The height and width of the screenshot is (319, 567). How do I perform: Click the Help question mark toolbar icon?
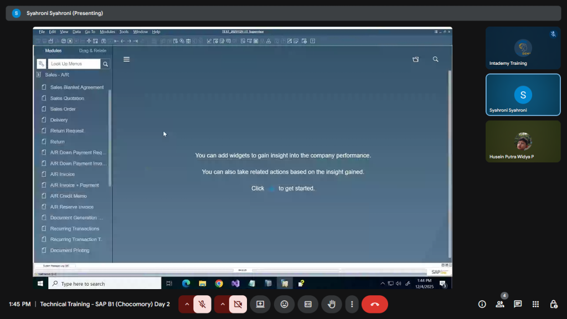click(313, 41)
